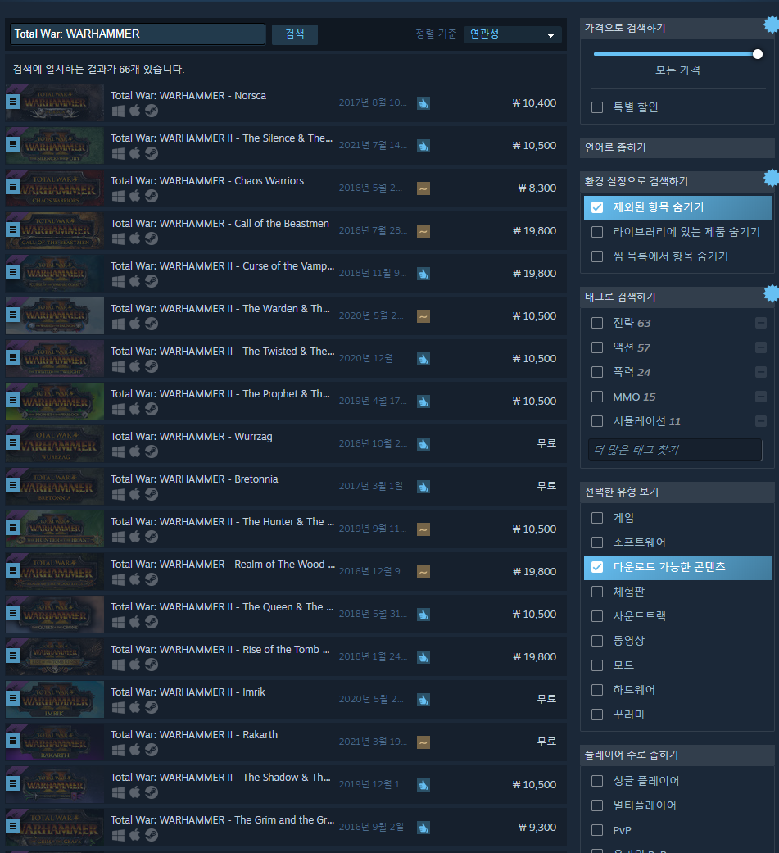The width and height of the screenshot is (779, 853).
Task: Click the thumbs-up review icon on Wurrzag row
Action: (x=423, y=444)
